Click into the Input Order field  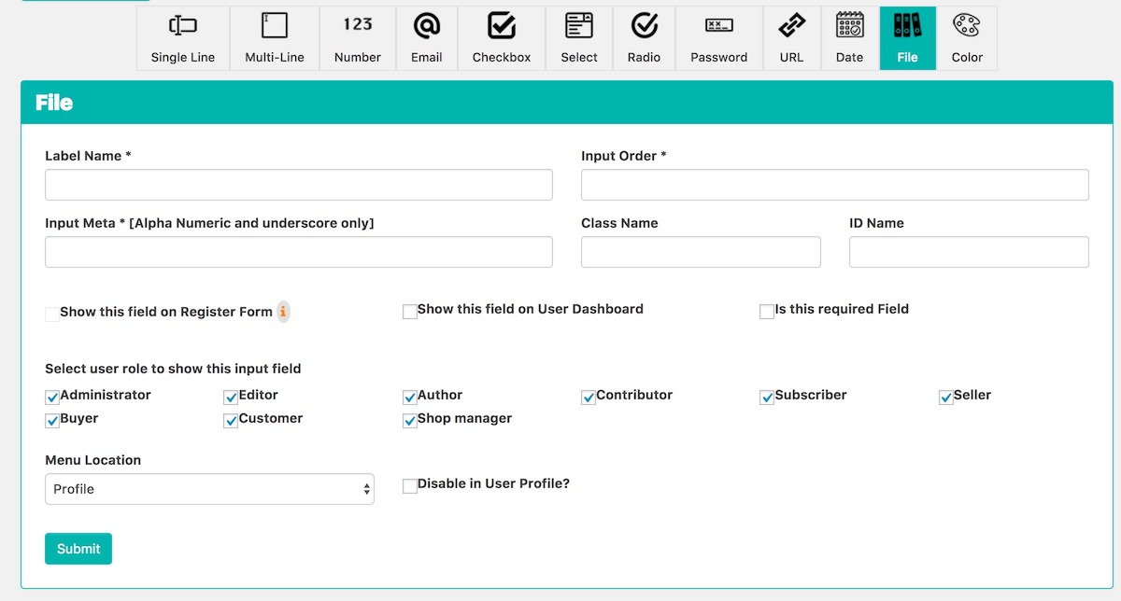pos(834,185)
